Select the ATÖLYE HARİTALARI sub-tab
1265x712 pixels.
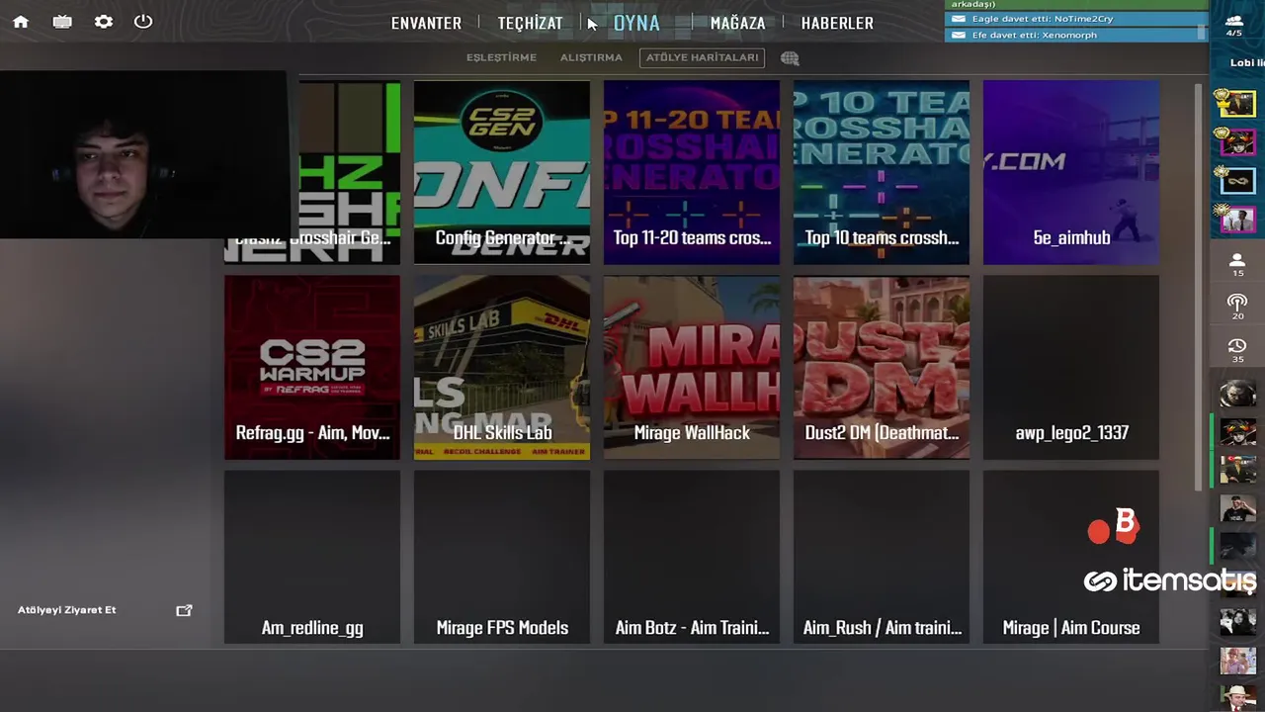703,57
